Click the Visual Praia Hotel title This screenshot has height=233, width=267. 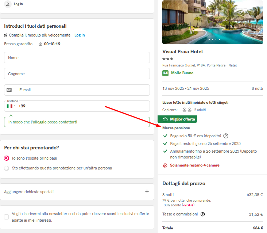[182, 51]
